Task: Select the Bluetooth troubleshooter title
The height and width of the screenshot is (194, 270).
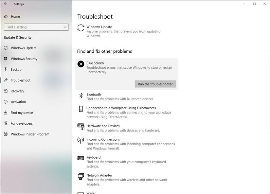Action: click(94, 95)
